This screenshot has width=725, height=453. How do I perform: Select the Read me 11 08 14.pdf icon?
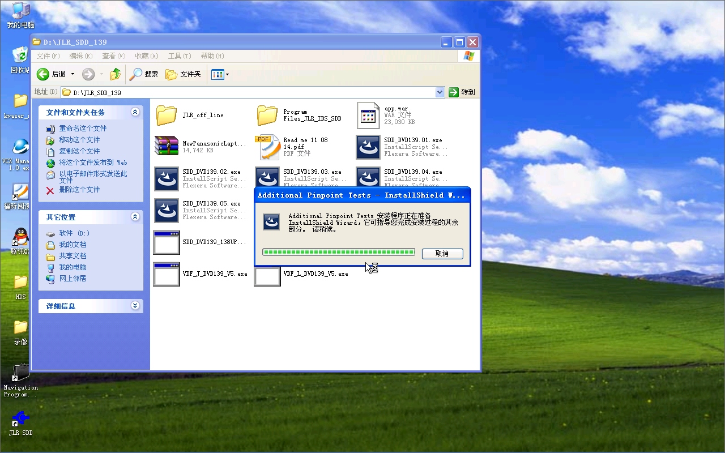pos(267,147)
